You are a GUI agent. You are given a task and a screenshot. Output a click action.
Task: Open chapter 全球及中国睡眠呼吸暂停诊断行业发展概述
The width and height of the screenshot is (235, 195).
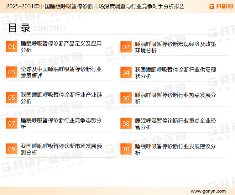pos(61,72)
